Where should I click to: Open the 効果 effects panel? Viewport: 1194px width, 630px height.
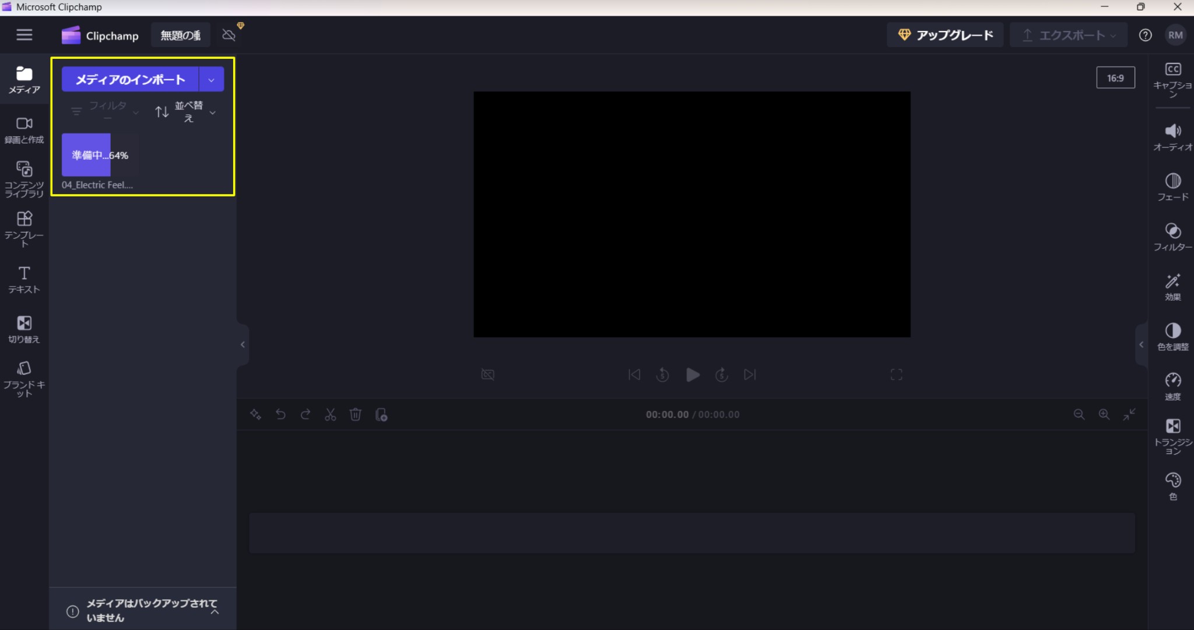tap(1172, 287)
